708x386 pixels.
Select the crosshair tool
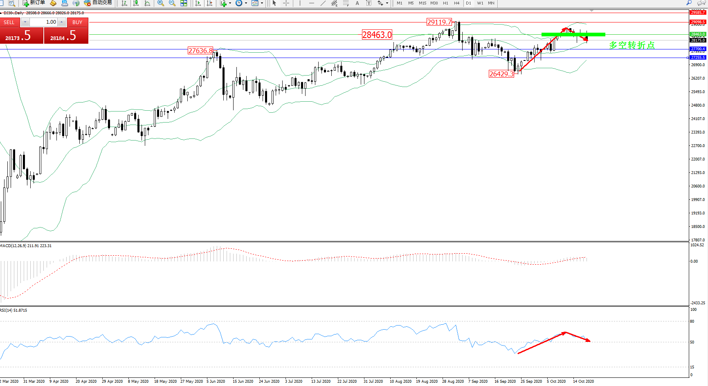point(286,3)
